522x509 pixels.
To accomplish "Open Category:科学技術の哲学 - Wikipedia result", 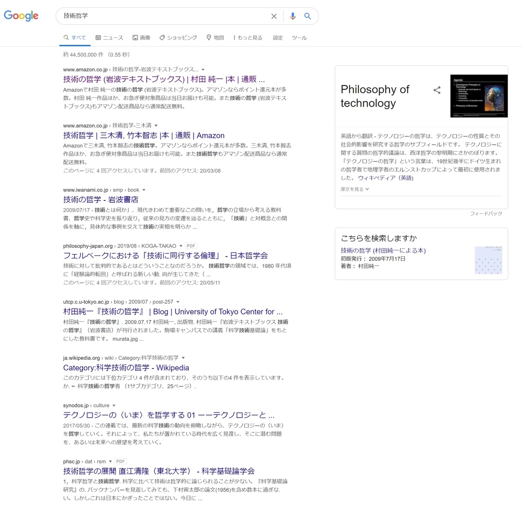I will click(126, 368).
